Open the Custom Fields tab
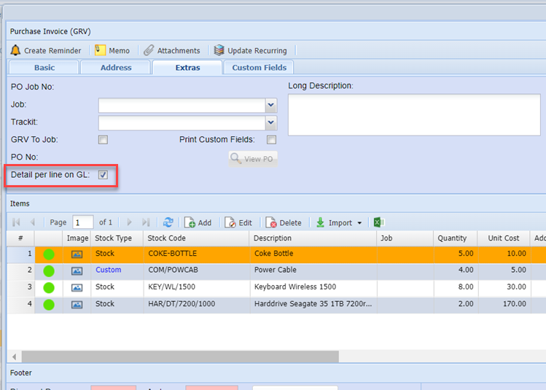546x390 pixels. (258, 68)
